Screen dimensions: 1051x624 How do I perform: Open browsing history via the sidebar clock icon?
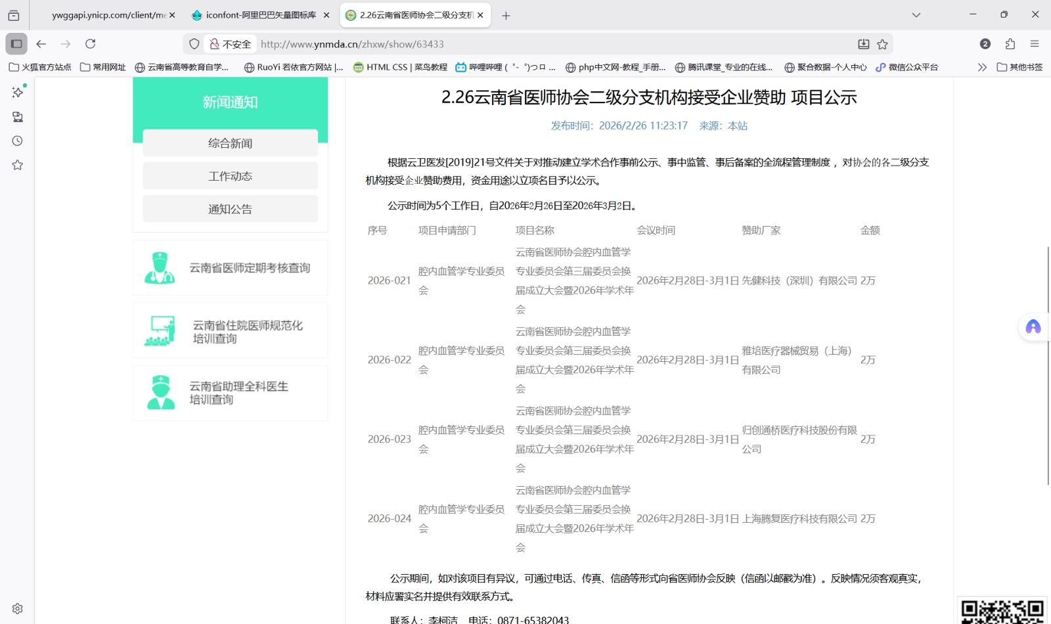point(16,140)
